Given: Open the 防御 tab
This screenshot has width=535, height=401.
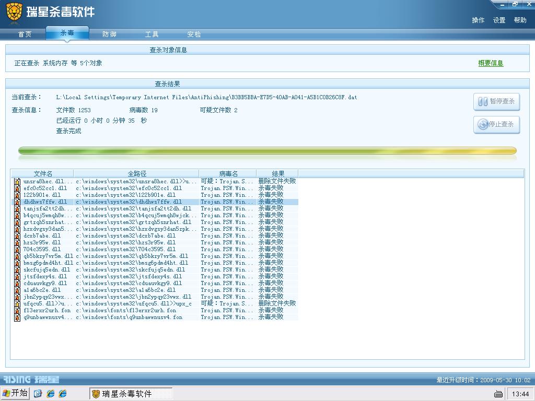Looking at the screenshot, I should [x=110, y=34].
